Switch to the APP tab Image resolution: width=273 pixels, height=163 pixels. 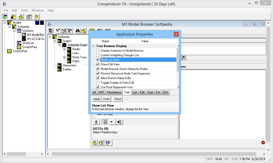coord(101,92)
